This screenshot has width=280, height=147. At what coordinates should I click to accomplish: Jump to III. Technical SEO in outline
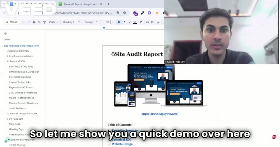click(x=15, y=61)
